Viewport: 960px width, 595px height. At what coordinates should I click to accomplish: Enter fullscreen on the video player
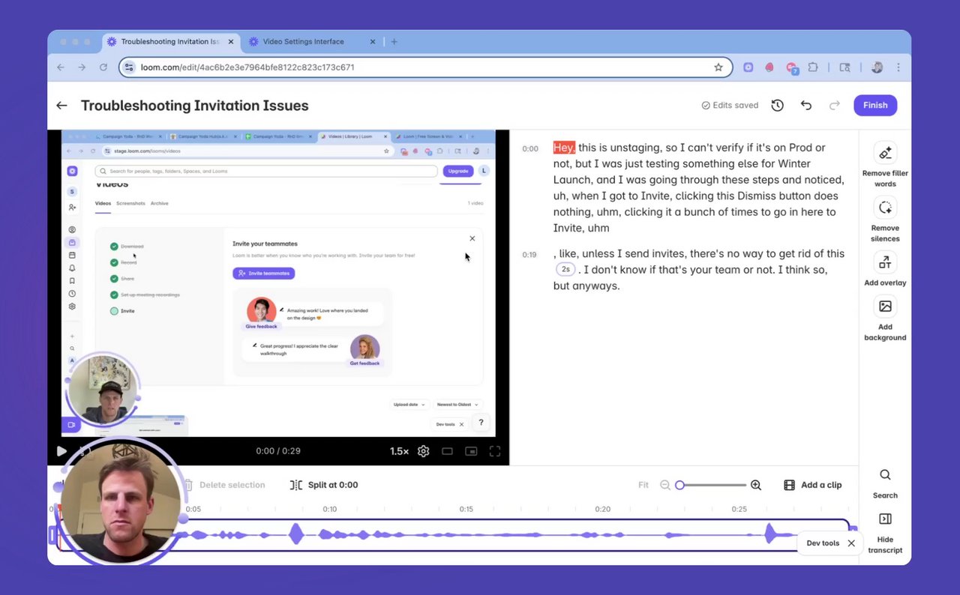pyautogui.click(x=495, y=451)
